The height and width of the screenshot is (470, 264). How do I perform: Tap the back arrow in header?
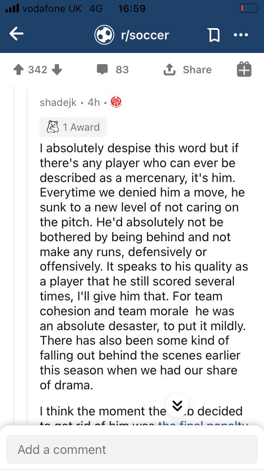click(16, 35)
